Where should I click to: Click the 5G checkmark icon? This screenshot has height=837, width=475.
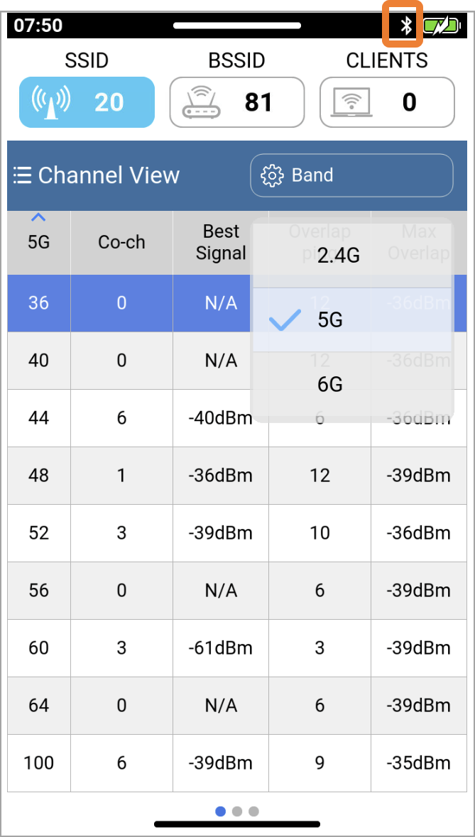click(285, 320)
